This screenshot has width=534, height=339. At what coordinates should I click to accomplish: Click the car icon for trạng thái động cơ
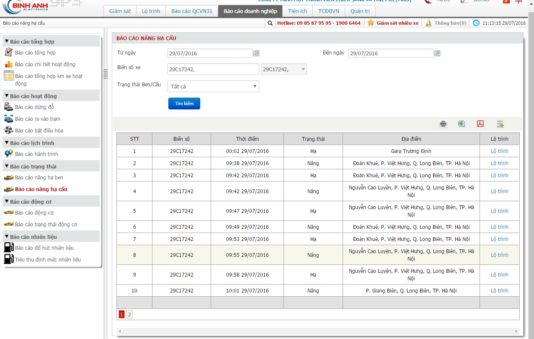click(x=8, y=225)
